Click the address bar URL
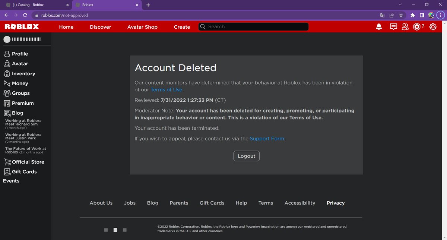The width and height of the screenshot is (447, 240). 64,15
